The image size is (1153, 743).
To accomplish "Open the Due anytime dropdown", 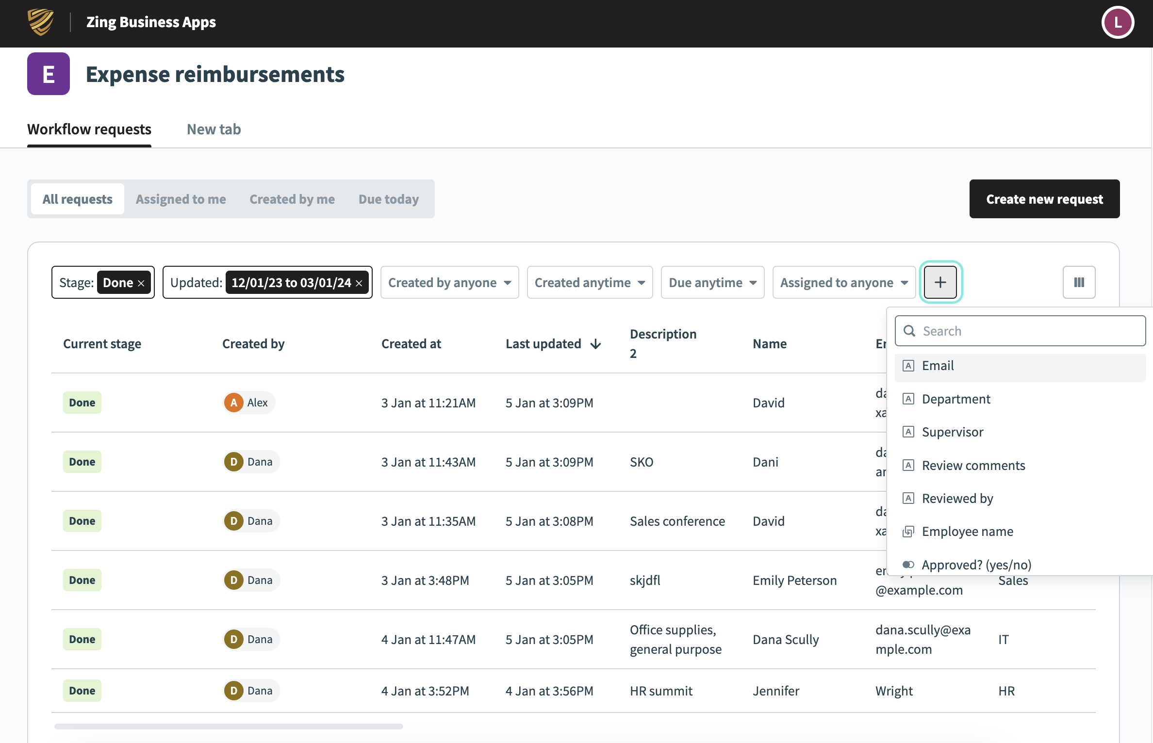I will [712, 282].
